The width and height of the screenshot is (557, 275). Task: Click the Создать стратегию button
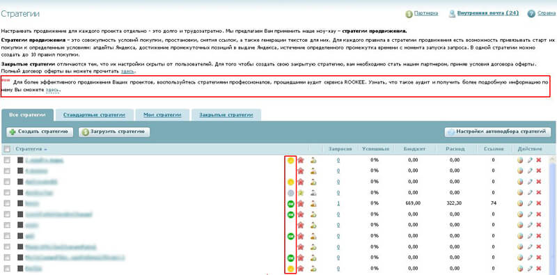[40, 132]
